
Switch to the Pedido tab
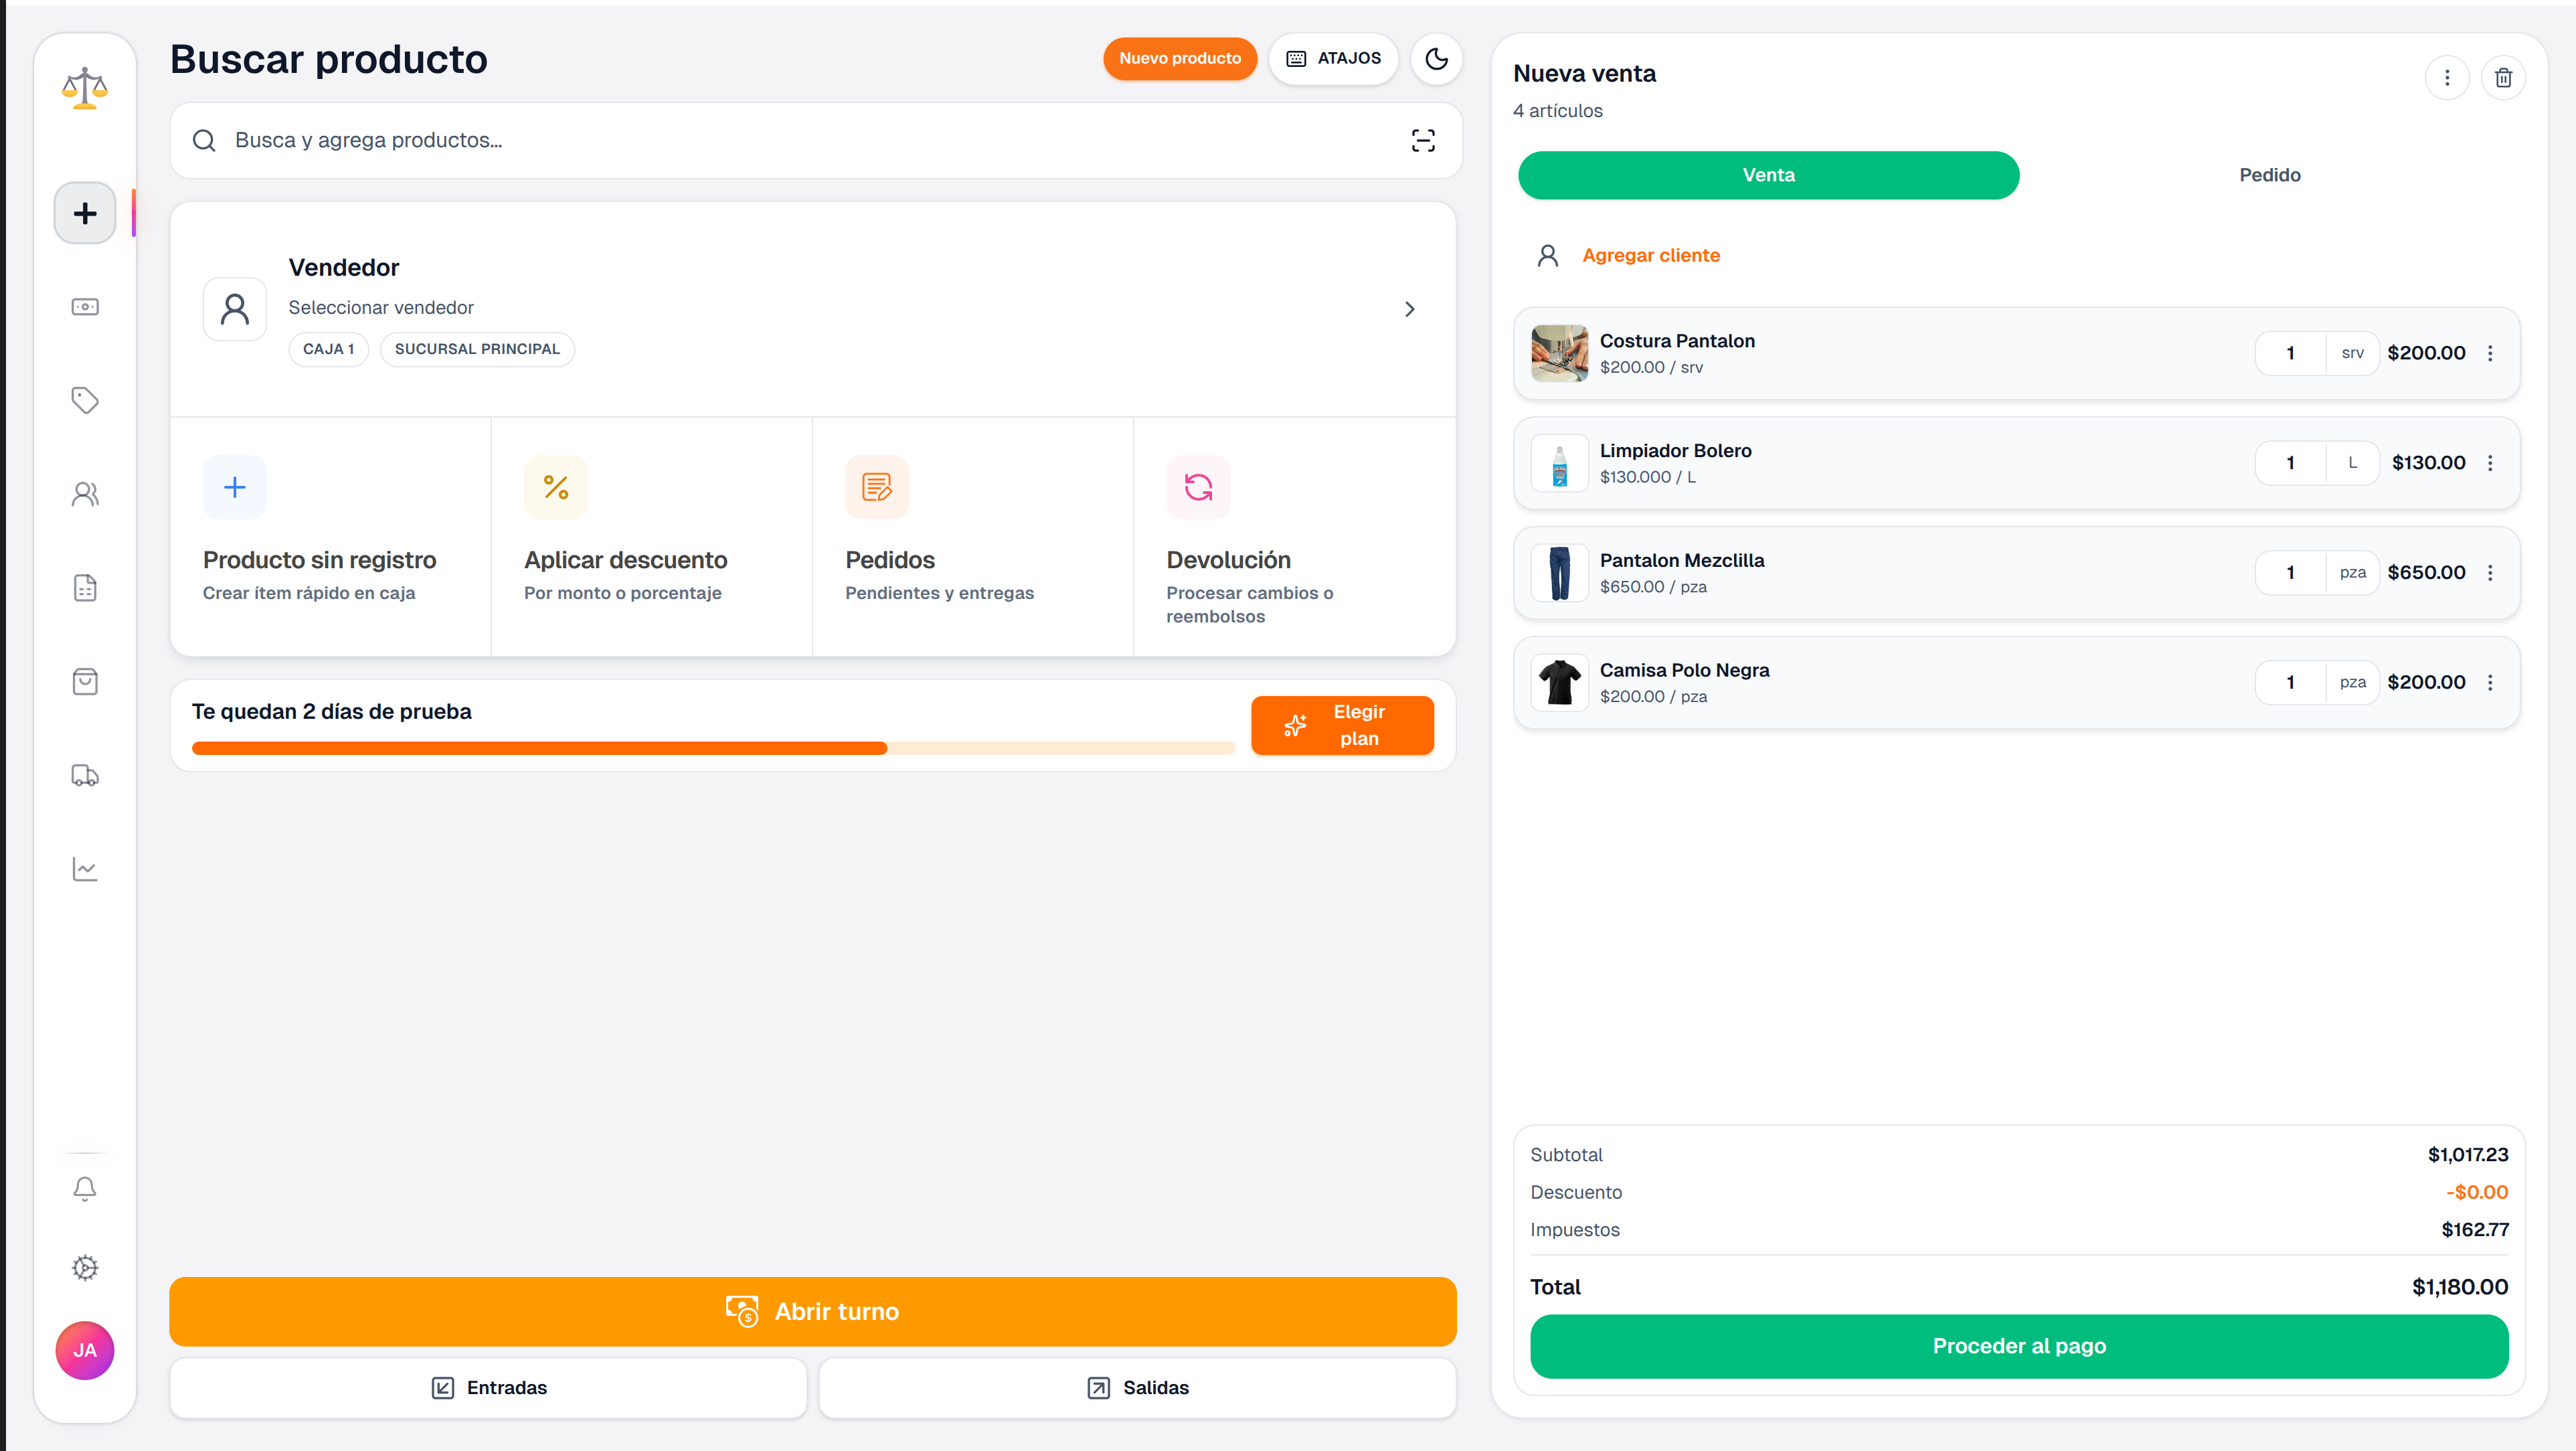point(2269,175)
